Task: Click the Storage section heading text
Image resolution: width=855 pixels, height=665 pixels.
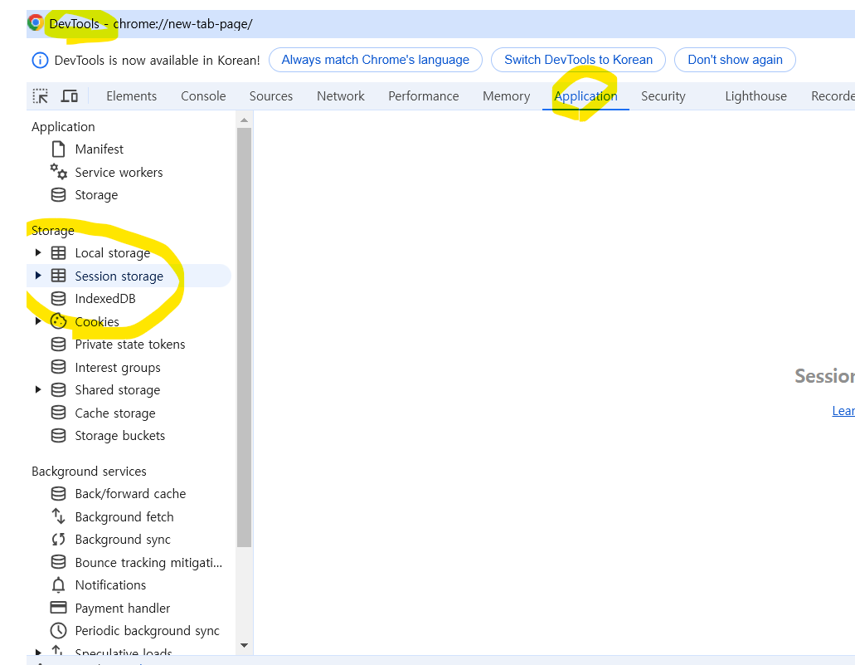Action: pyautogui.click(x=53, y=231)
